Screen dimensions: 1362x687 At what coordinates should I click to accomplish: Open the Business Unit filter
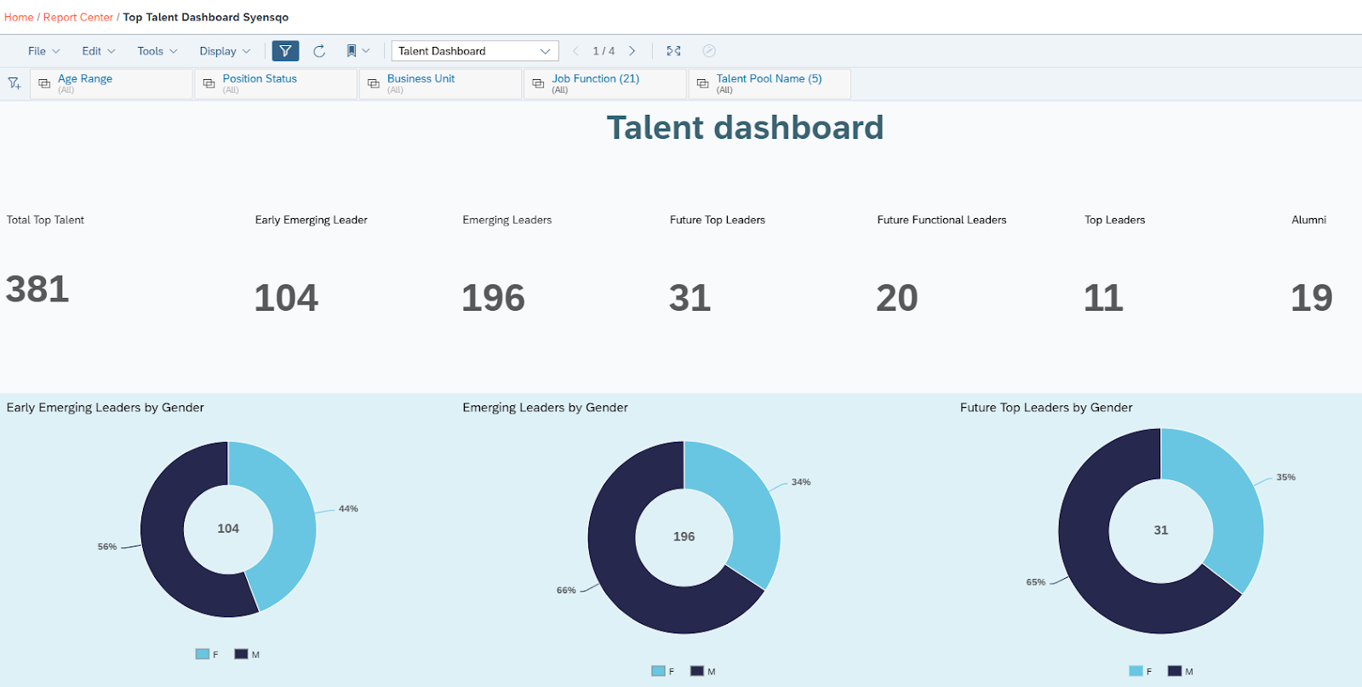point(421,78)
